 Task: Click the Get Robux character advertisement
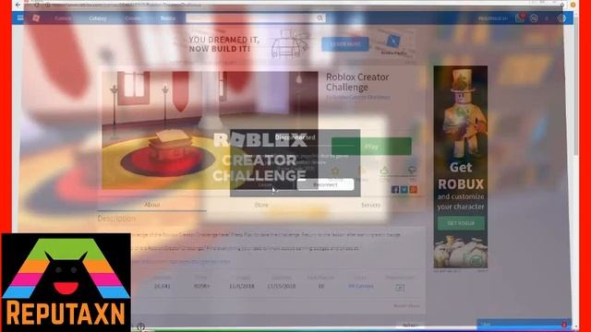pos(460,167)
